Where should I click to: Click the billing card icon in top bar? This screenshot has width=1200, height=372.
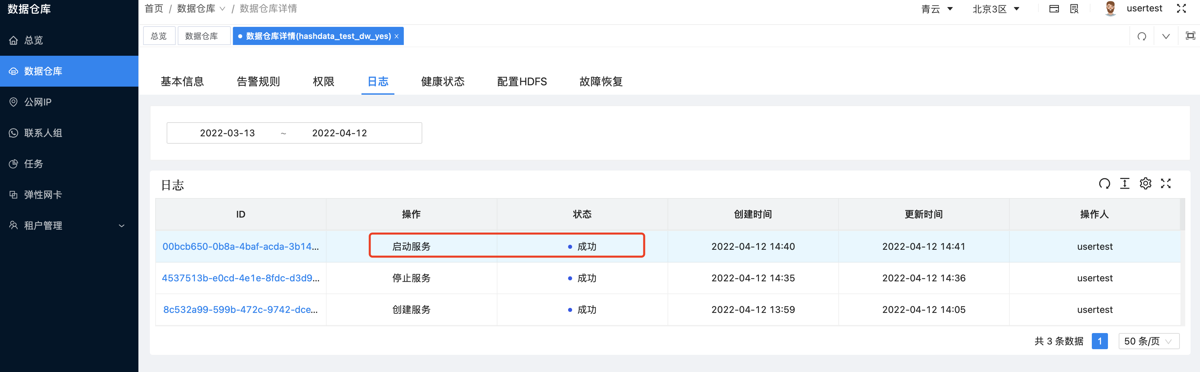pyautogui.click(x=1055, y=8)
